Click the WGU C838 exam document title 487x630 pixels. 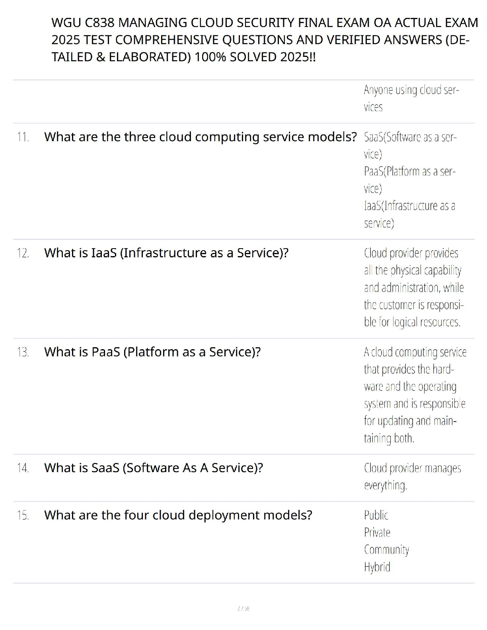[x=264, y=40]
